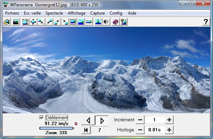Screen dimensions: 213x139
Task: Decrease Incrément with minus button
Action: tap(140, 120)
